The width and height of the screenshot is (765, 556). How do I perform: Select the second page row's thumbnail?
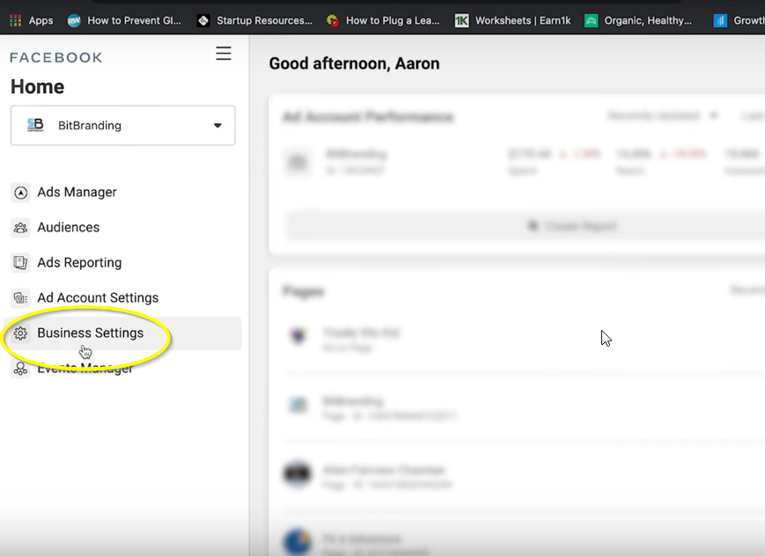point(298,405)
